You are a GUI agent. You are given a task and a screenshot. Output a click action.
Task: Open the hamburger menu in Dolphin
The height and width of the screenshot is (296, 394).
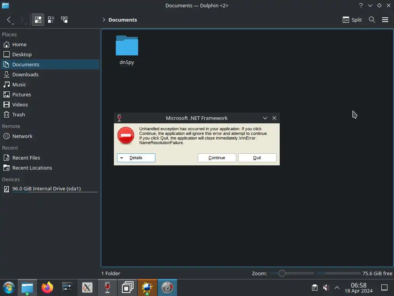[x=385, y=20]
